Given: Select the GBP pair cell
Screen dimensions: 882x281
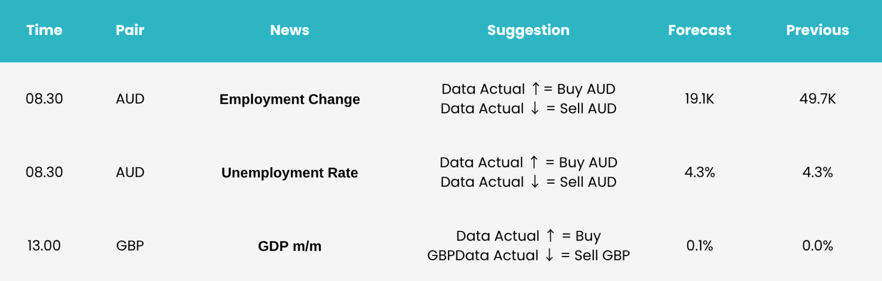Looking at the screenshot, I should [130, 246].
